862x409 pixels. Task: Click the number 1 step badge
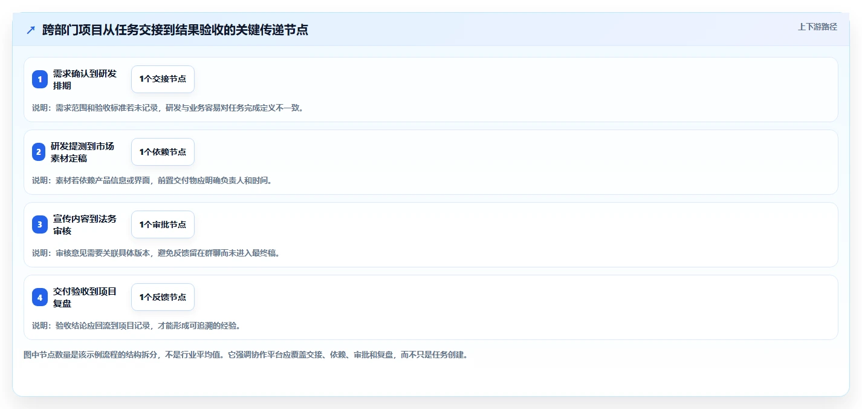40,79
